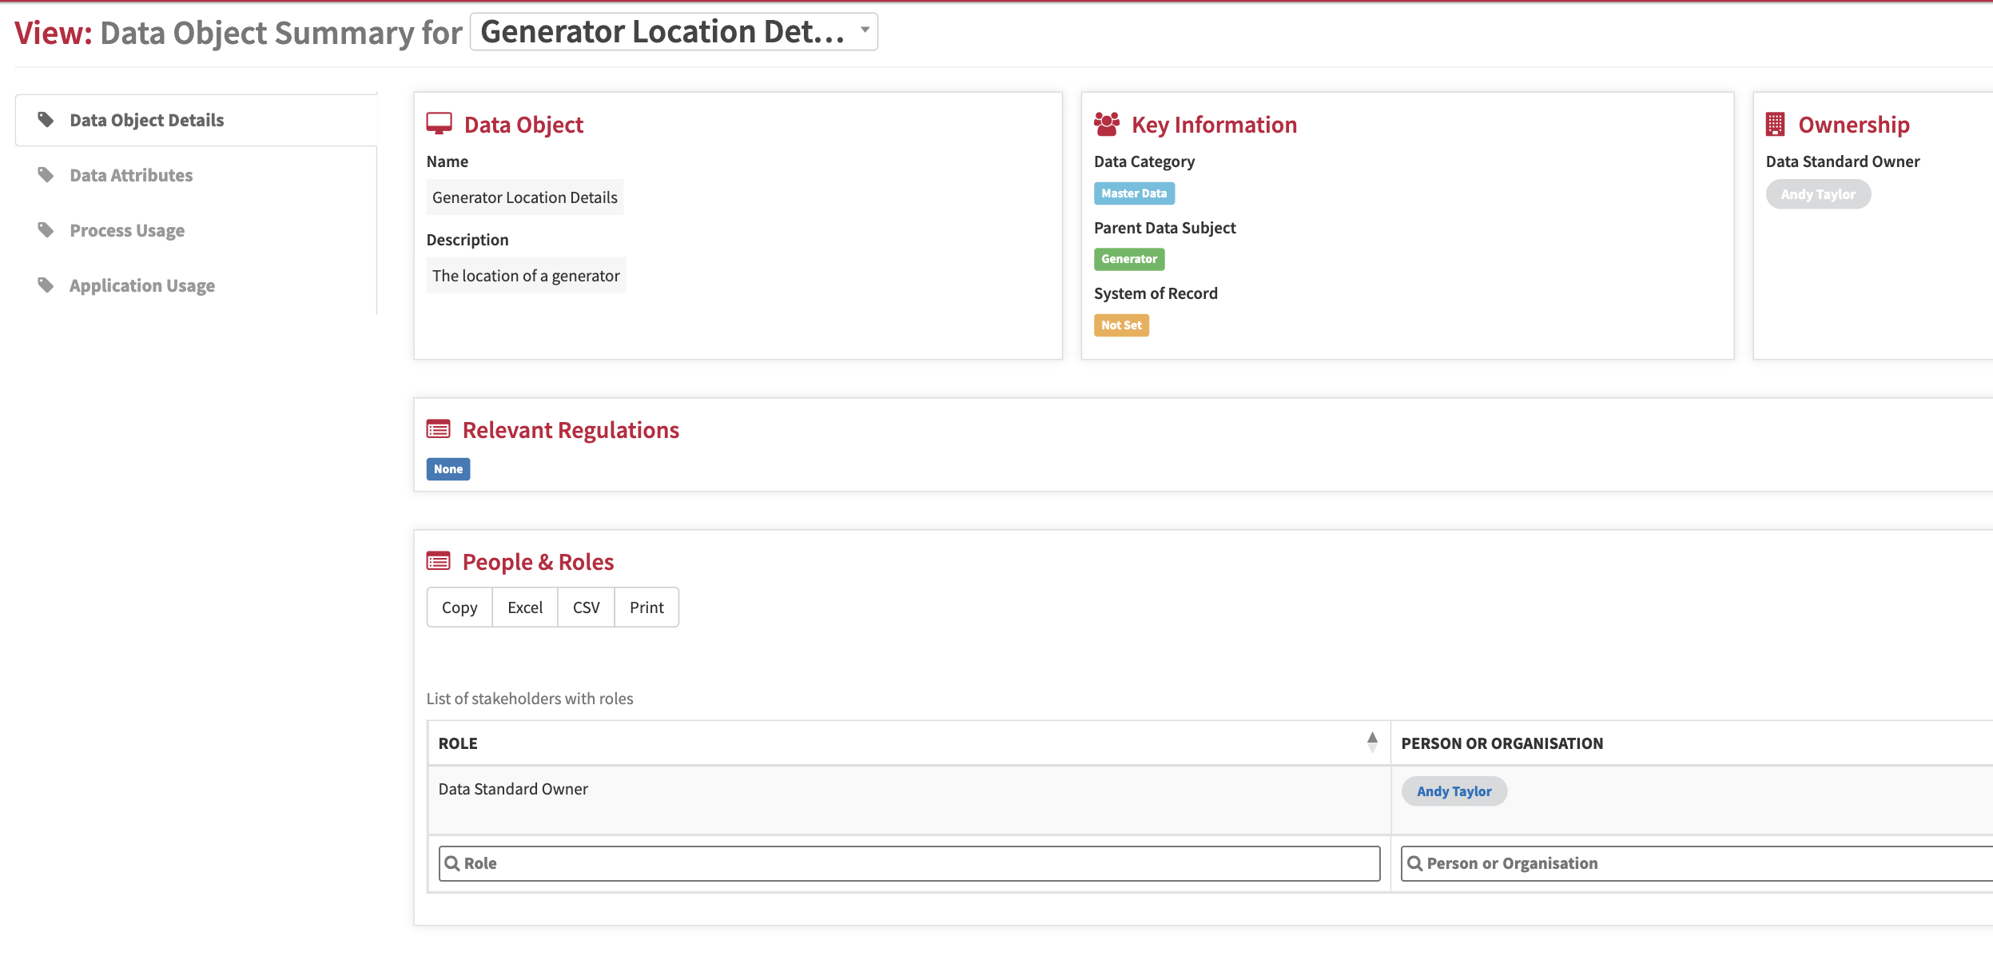
Task: Click the green Generator data subject tag
Action: click(x=1128, y=259)
